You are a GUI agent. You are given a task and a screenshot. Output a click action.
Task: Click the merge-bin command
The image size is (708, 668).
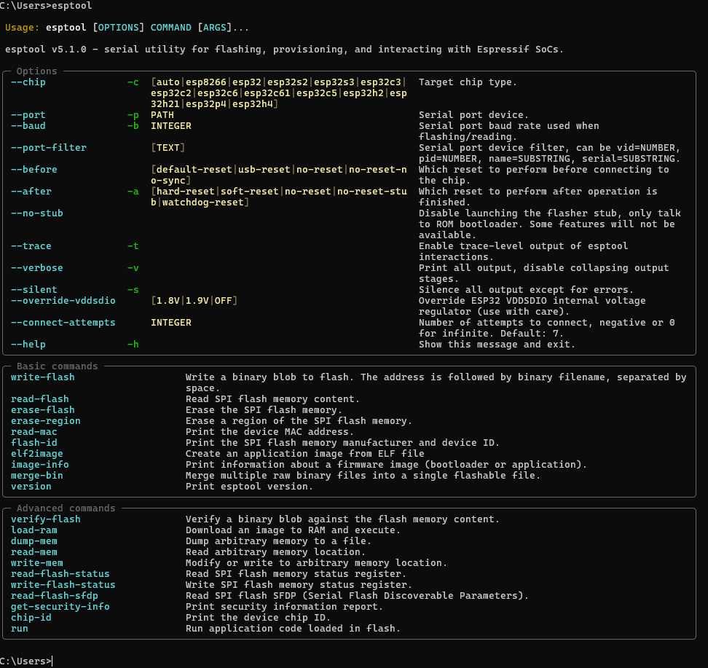(x=36, y=476)
